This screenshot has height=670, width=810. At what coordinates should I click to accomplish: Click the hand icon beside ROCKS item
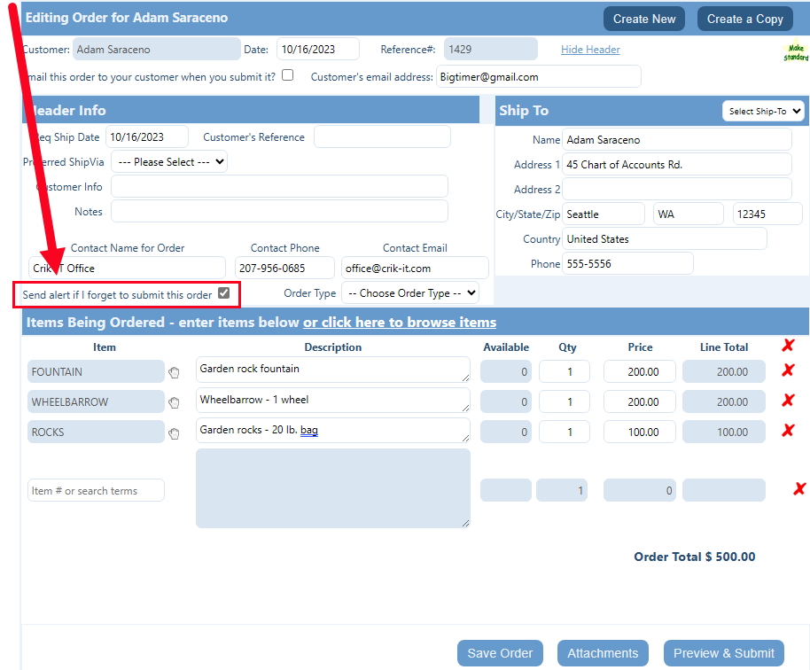pyautogui.click(x=175, y=432)
